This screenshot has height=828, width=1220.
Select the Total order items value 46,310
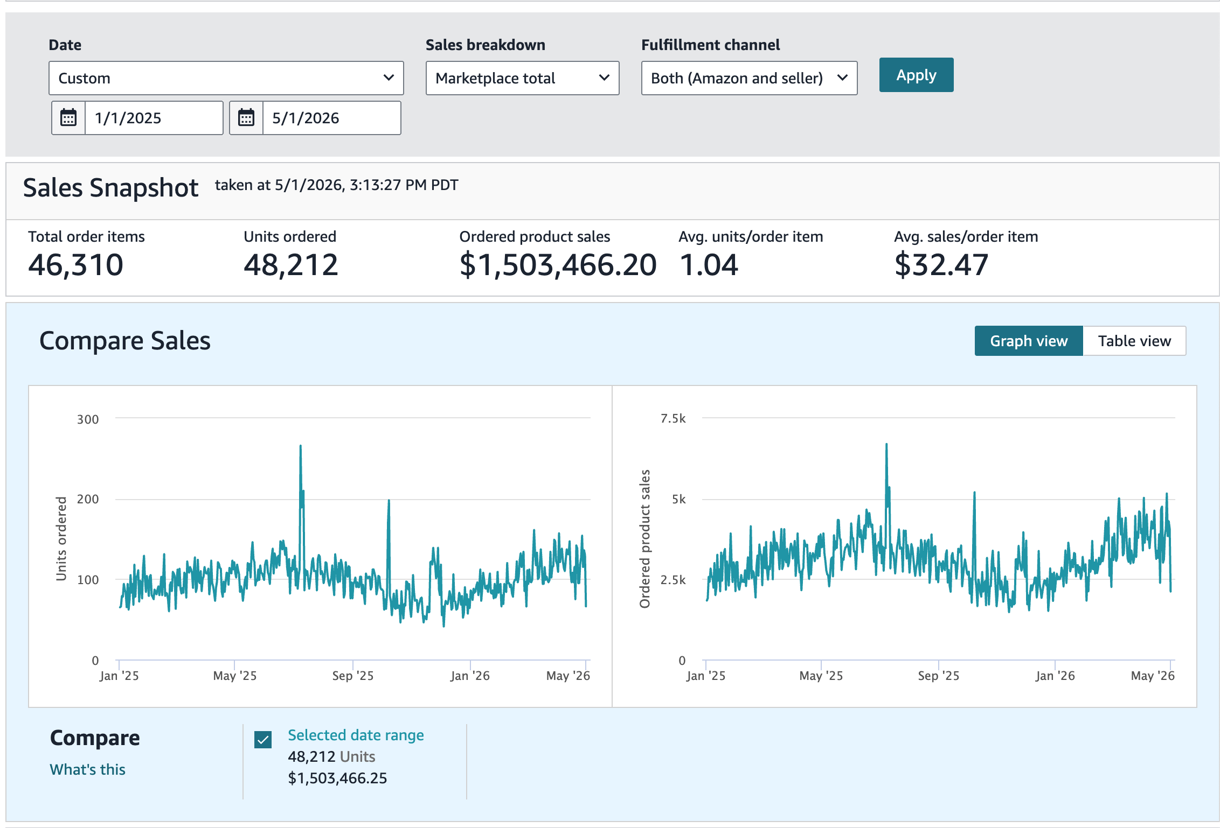pos(76,265)
